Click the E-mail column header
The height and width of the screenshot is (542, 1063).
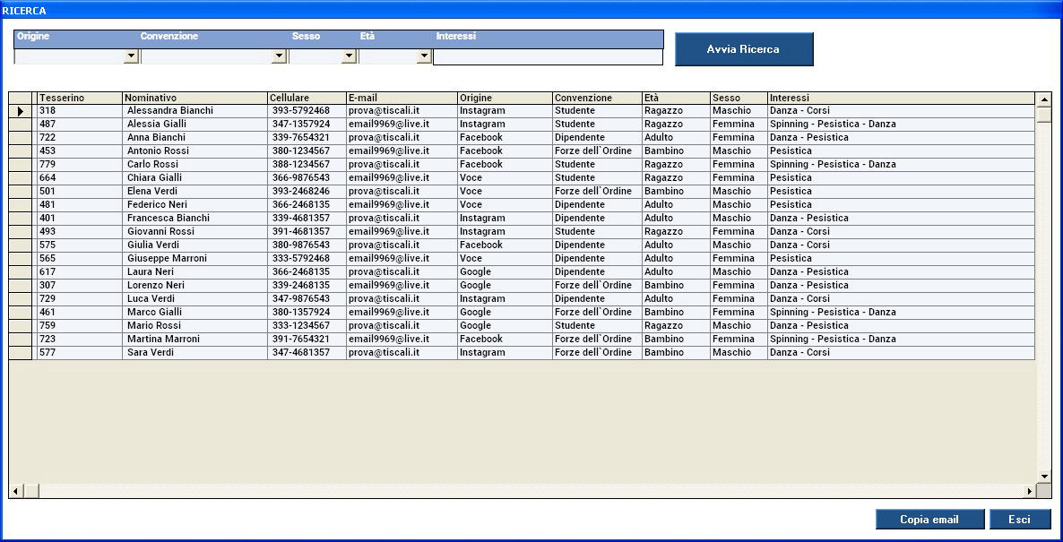(401, 98)
